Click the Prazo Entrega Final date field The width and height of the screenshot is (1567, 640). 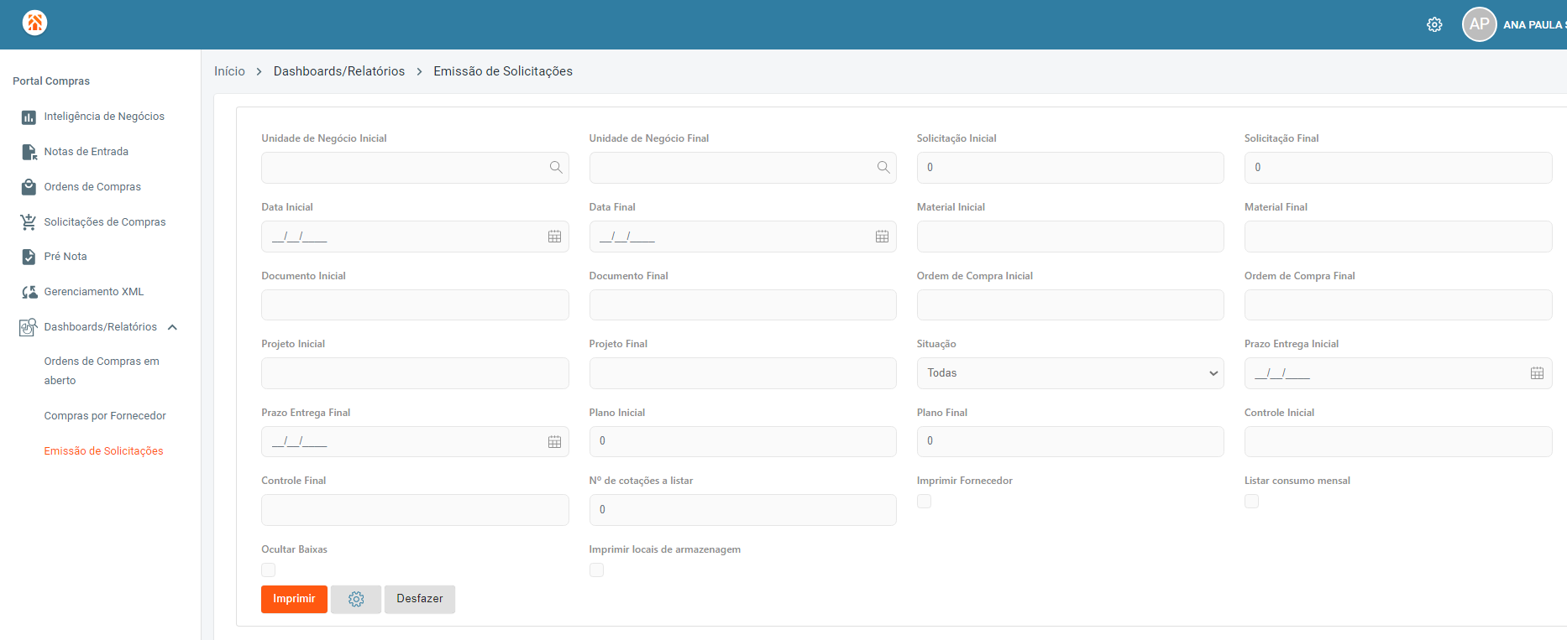pos(415,442)
